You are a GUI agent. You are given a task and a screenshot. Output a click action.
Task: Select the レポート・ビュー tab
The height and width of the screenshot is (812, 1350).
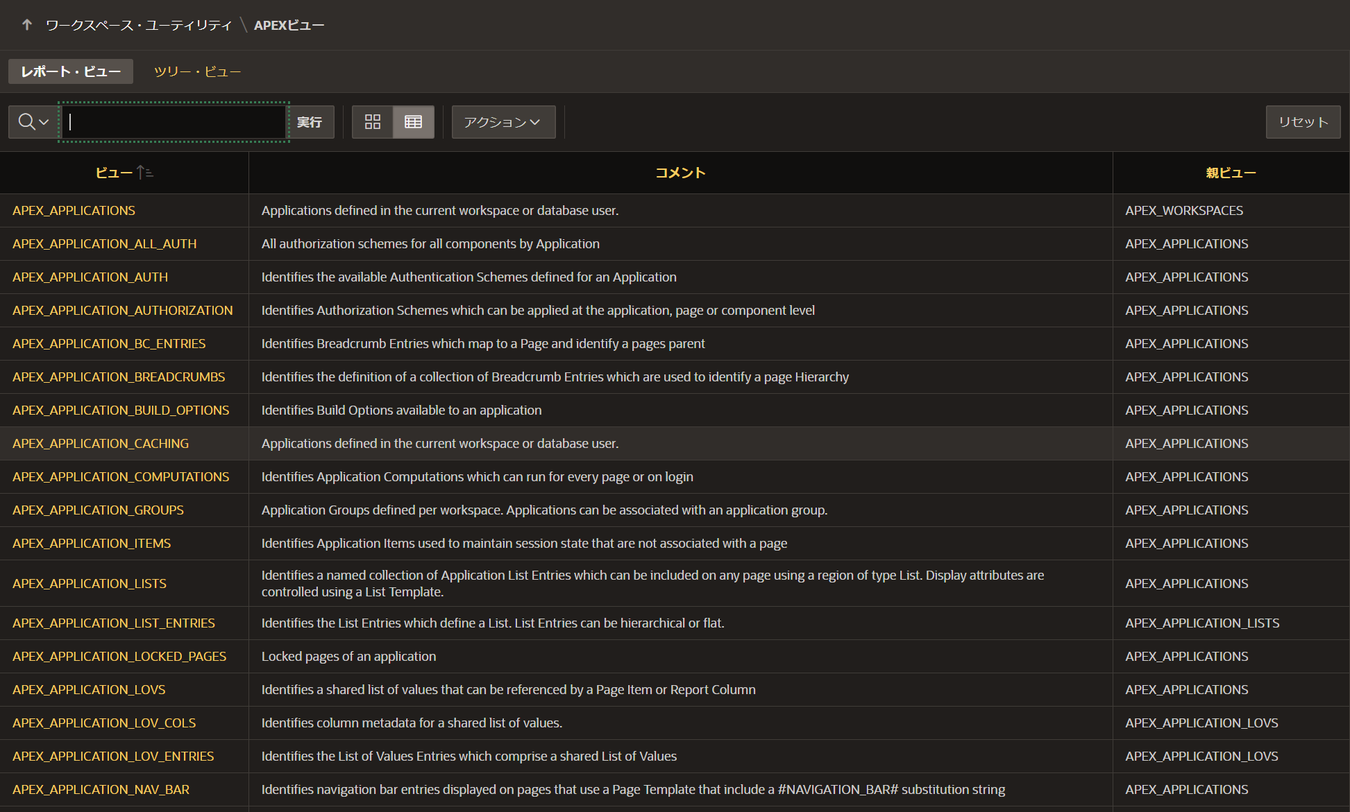pyautogui.click(x=71, y=71)
